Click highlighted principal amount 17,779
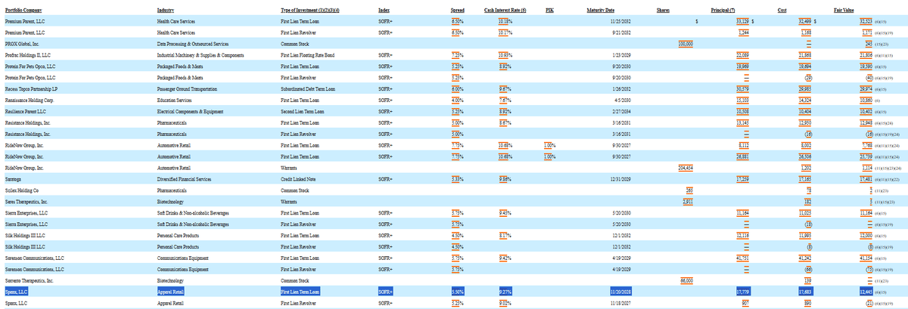 [x=743, y=290]
